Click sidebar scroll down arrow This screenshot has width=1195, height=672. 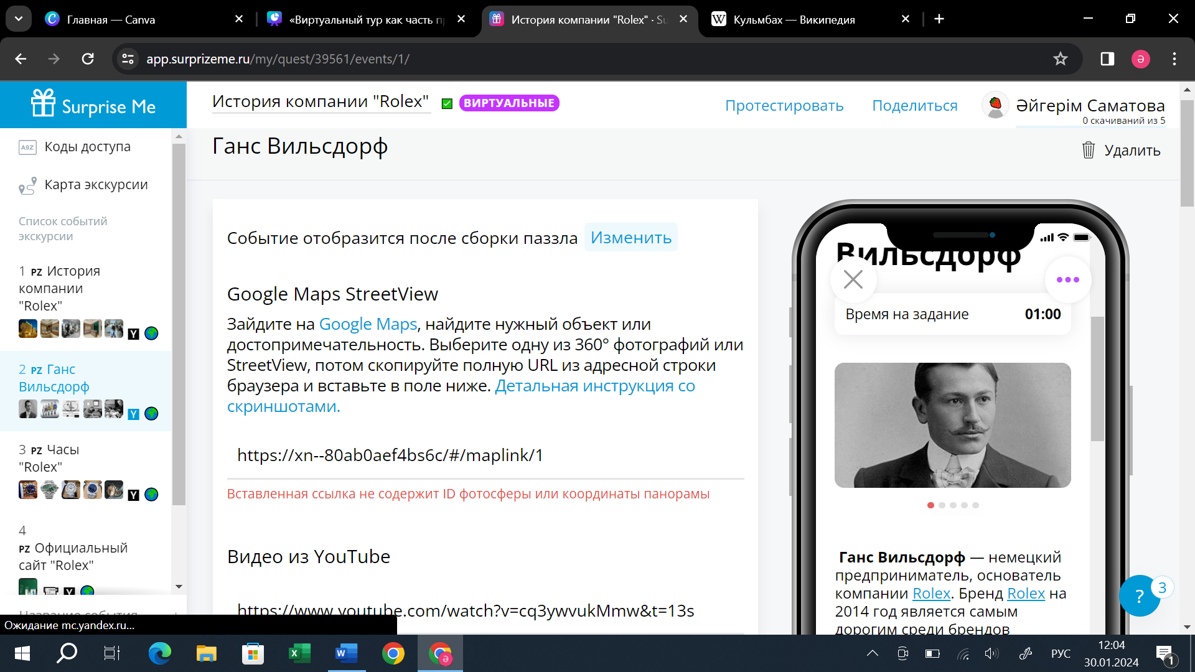(179, 586)
